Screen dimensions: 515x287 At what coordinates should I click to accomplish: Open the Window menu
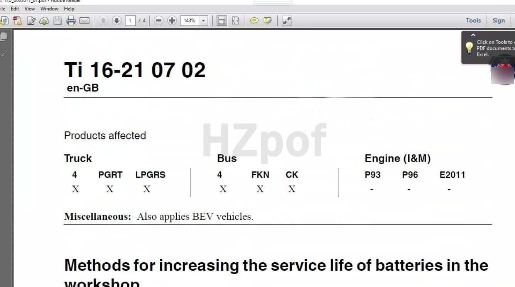tap(49, 8)
